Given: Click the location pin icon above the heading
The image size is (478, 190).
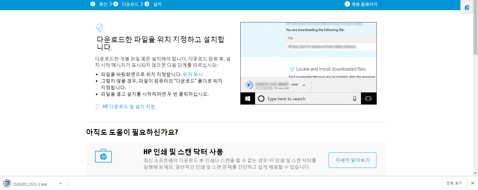Looking at the screenshot, I should 99,28.
